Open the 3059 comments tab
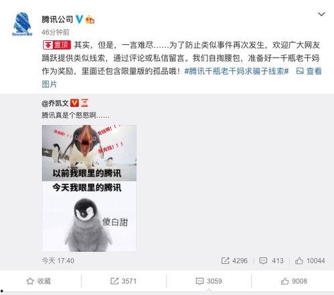The height and width of the screenshot is (295, 334). click(209, 281)
